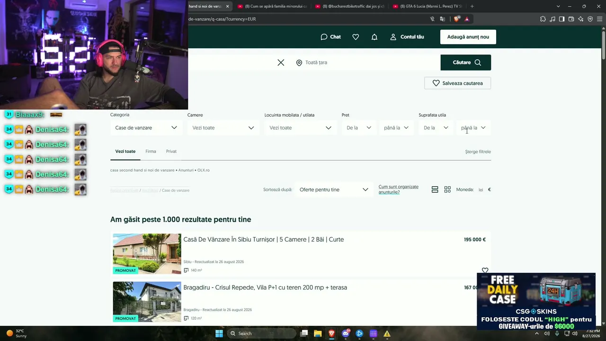Open the Bragadiru villa listing thumbnail
Viewport: 606px width, 341px height.
[147, 302]
